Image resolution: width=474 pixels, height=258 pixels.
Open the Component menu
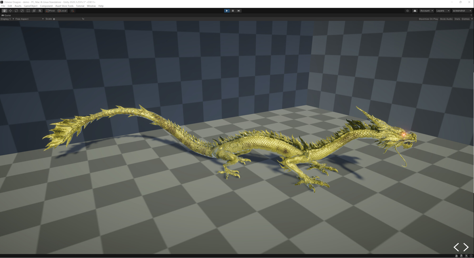pyautogui.click(x=46, y=6)
